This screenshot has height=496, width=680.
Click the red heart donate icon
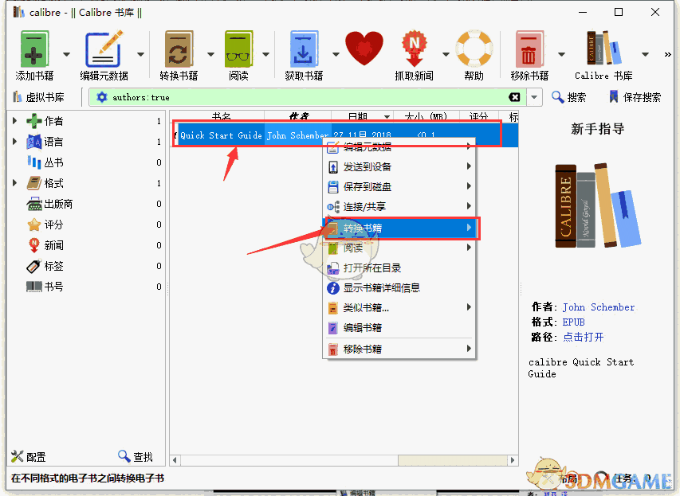pos(364,48)
